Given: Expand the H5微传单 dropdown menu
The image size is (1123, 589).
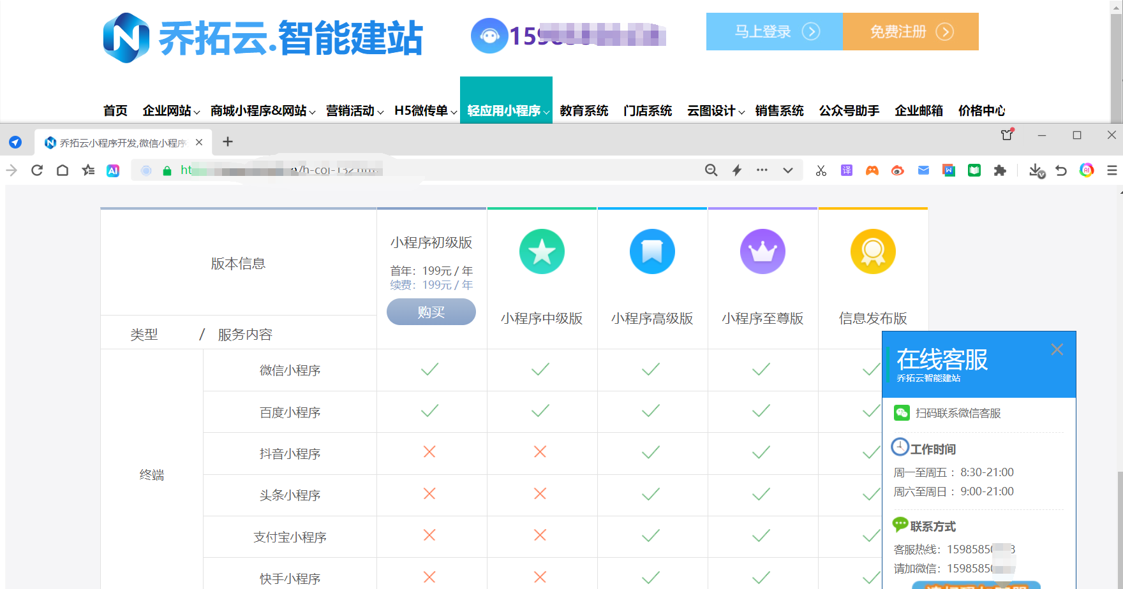Looking at the screenshot, I should (426, 111).
